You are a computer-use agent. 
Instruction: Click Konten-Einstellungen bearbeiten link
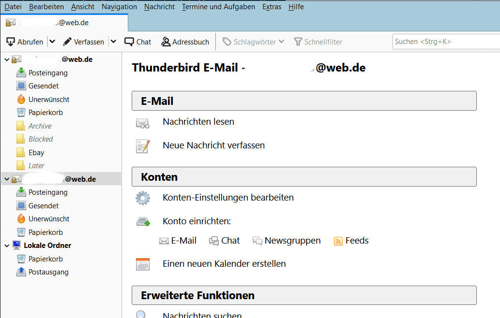(x=228, y=198)
